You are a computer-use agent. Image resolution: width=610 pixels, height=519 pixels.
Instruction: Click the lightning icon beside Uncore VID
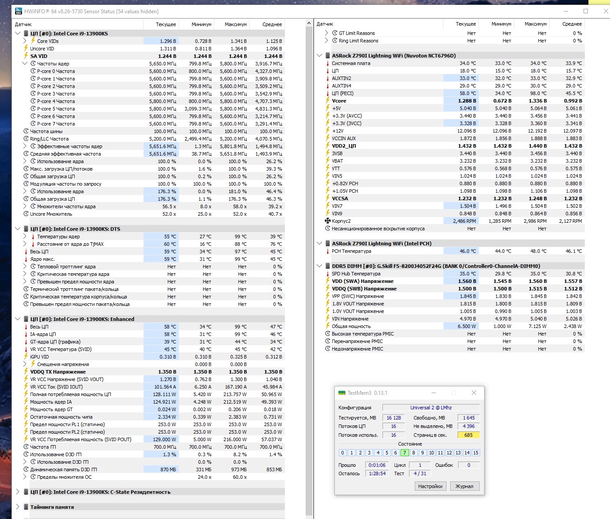tap(26, 49)
